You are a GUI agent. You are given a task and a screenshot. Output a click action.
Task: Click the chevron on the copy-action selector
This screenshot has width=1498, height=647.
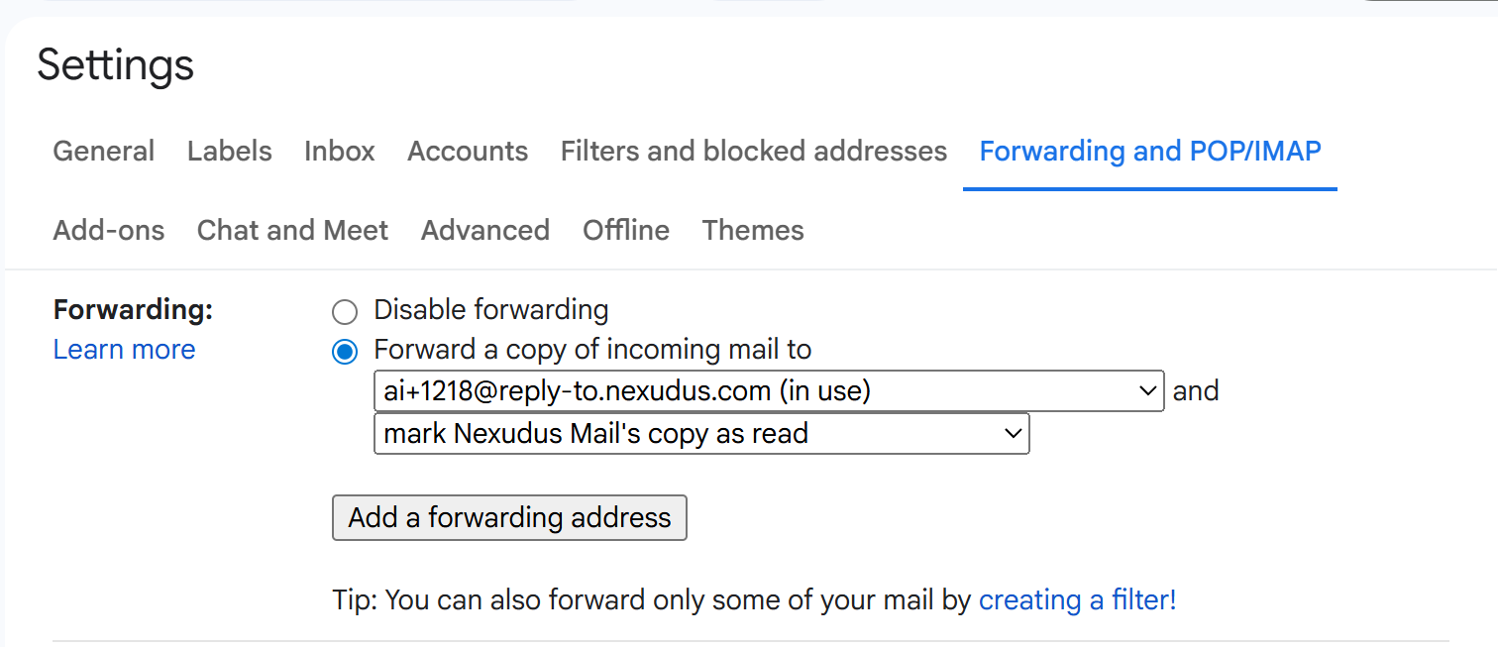pos(1012,433)
